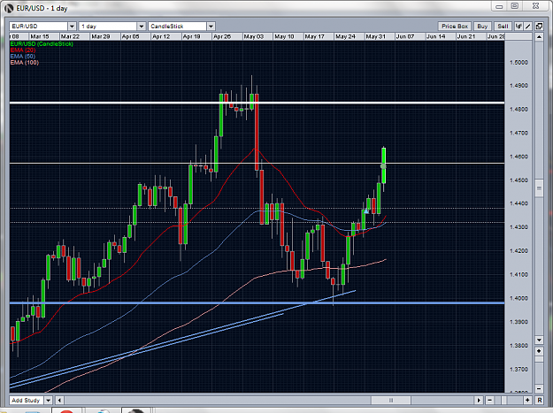Reset chart view with R button
Screen dimensions: 553x413
pyautogui.click(x=539, y=401)
